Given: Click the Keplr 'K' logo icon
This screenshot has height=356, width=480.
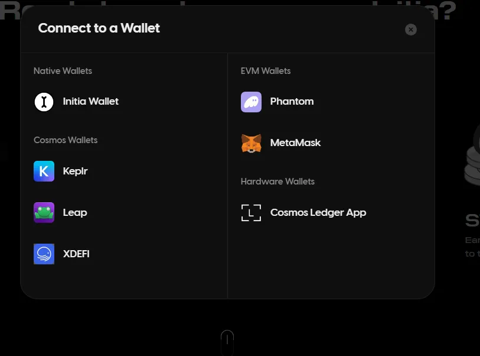Looking at the screenshot, I should (44, 171).
